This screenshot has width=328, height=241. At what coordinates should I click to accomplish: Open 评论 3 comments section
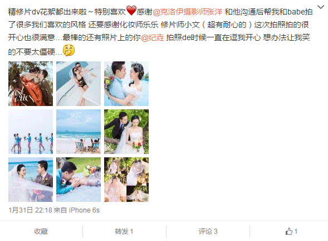click(x=208, y=232)
